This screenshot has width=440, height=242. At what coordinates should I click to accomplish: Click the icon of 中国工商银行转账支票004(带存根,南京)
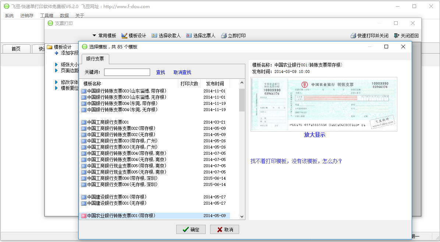(x=84, y=153)
